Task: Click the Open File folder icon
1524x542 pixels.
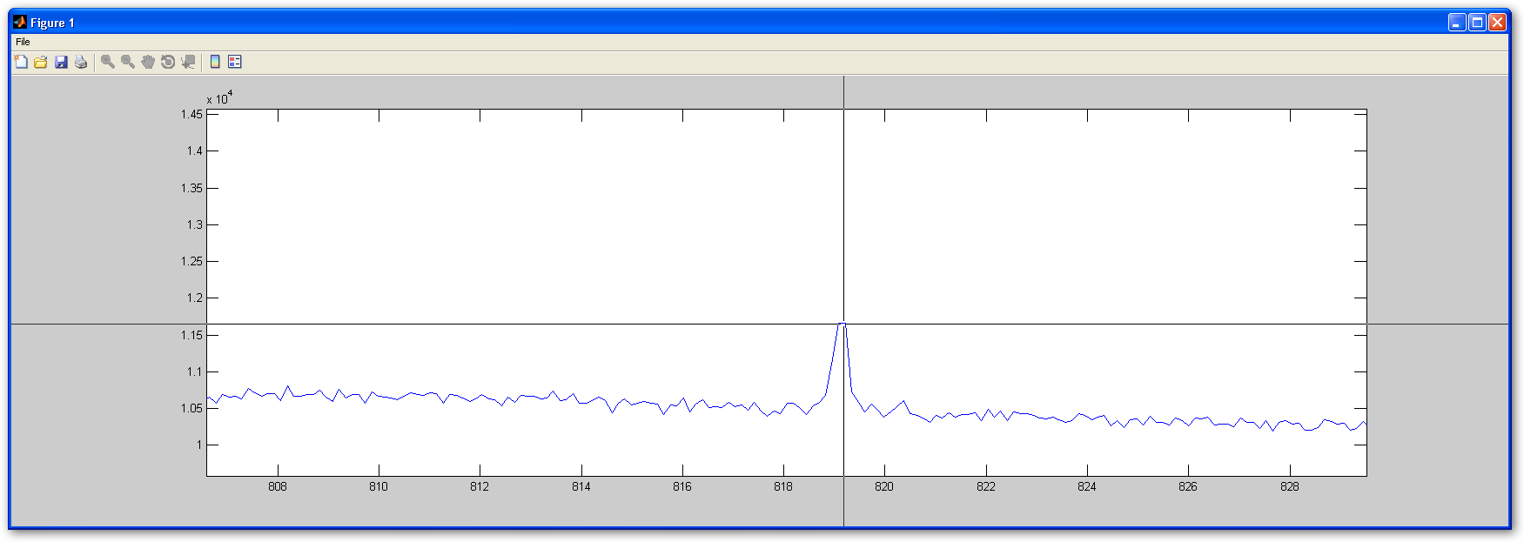Action: tap(41, 62)
